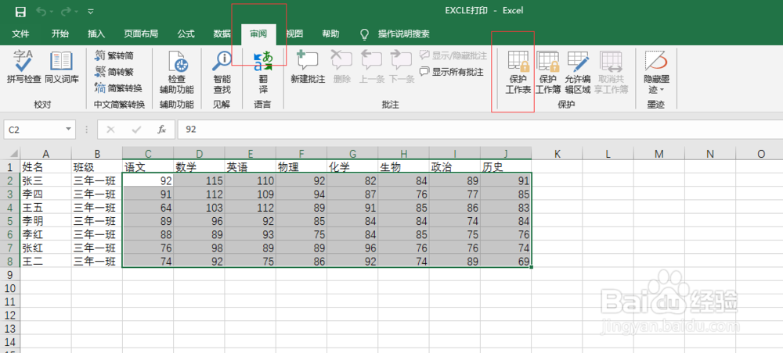
Task: Run 拼写检查 spell check
Action: click(x=23, y=66)
